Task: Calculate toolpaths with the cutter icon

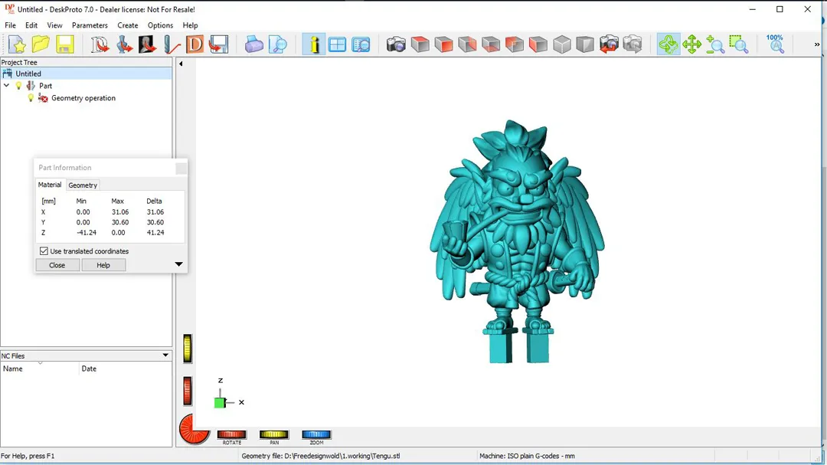Action: pyautogui.click(x=171, y=45)
